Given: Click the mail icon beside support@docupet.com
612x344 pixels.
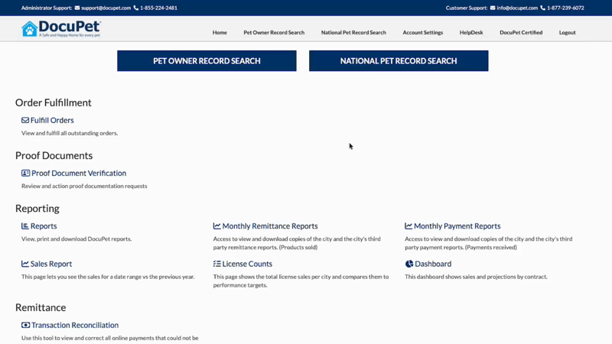Looking at the screenshot, I should (x=77, y=8).
